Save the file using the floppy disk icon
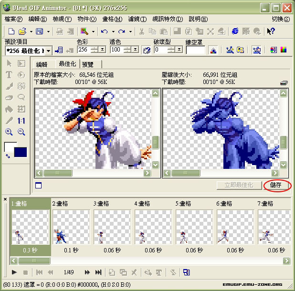The height and width of the screenshot is (291, 295). (x=40, y=31)
